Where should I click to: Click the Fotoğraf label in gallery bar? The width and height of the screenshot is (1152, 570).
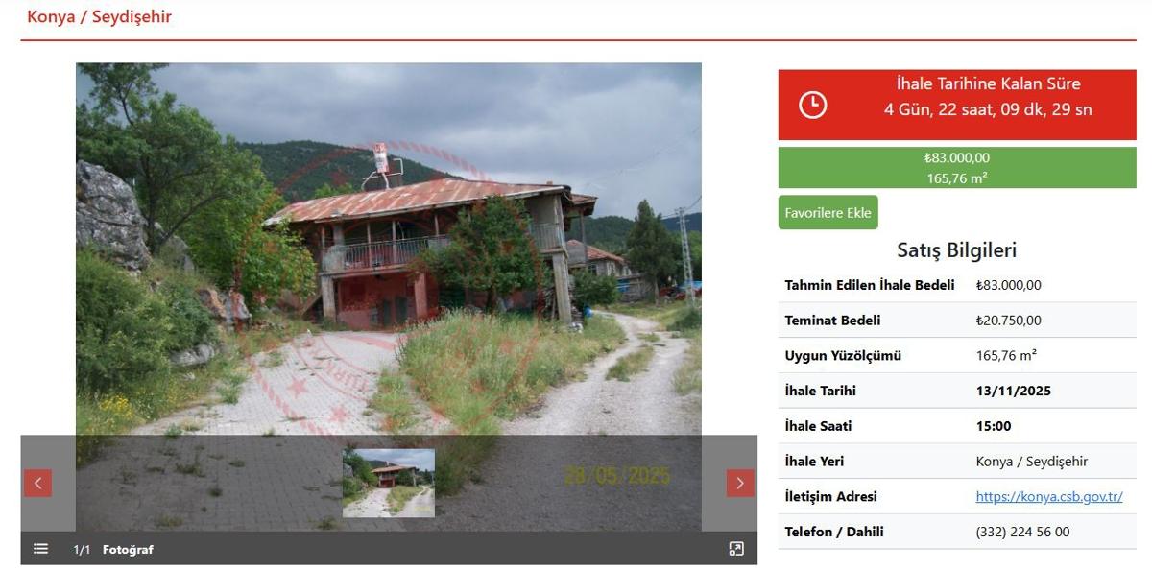(x=128, y=550)
